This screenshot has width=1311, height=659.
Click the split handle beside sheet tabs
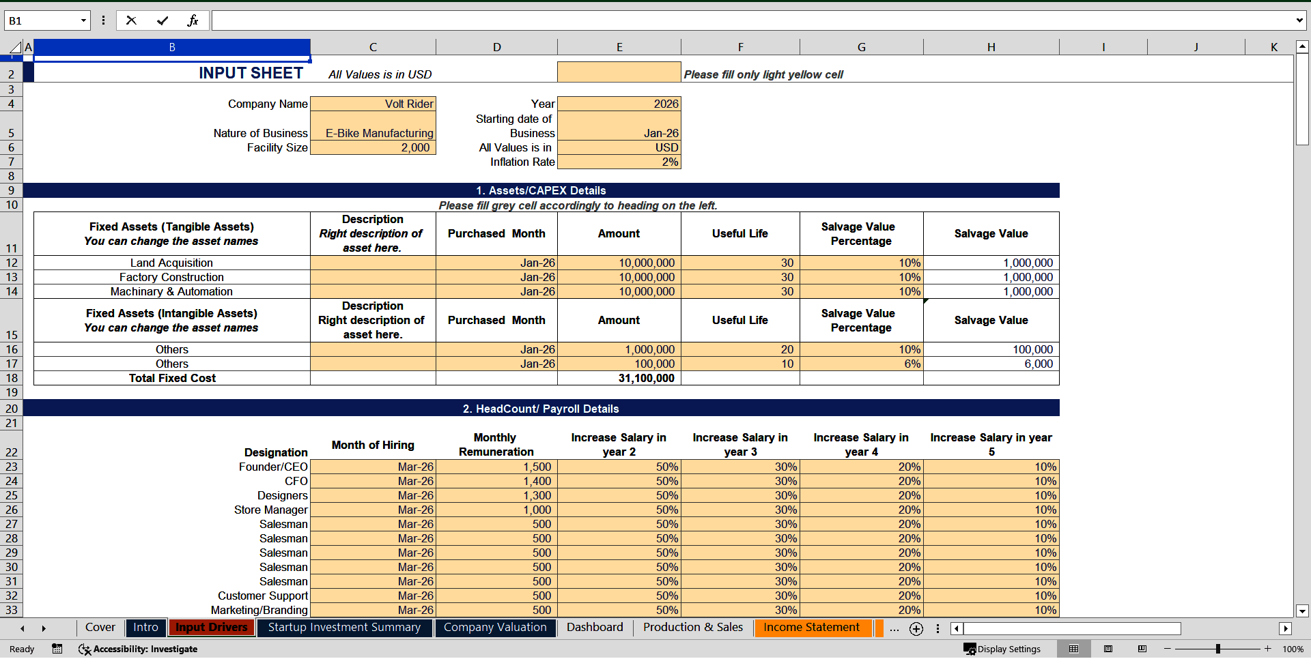[x=938, y=629]
